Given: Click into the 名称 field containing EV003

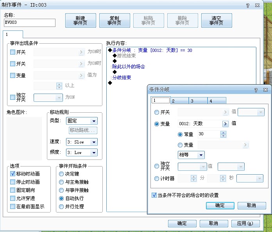Looking at the screenshot, I should [30, 23].
